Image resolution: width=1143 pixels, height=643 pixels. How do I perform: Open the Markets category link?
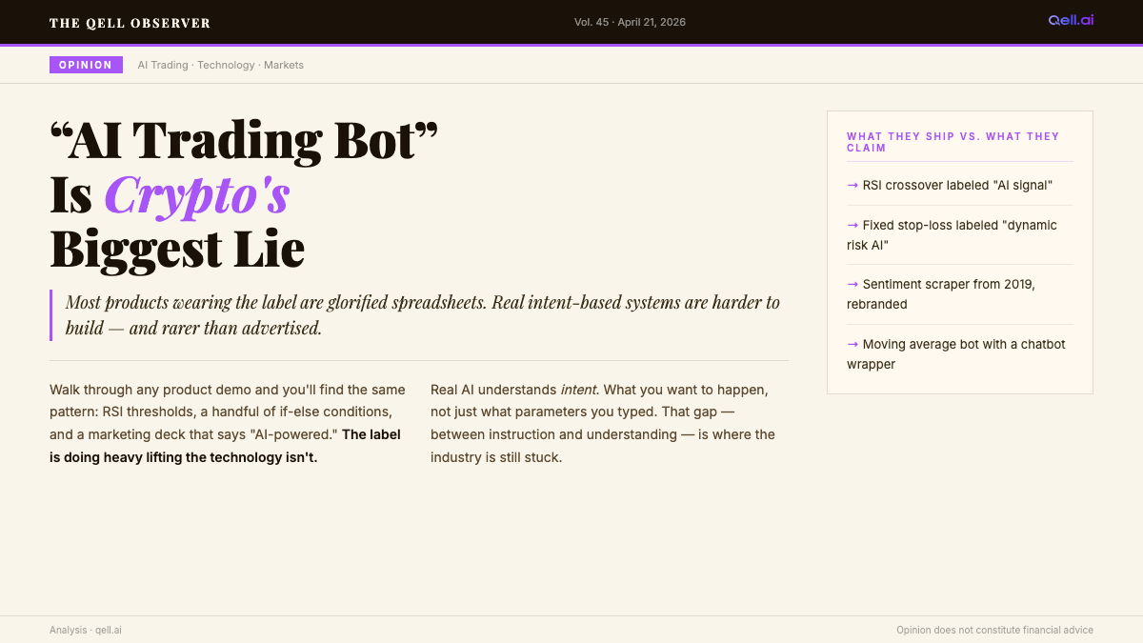pos(284,65)
